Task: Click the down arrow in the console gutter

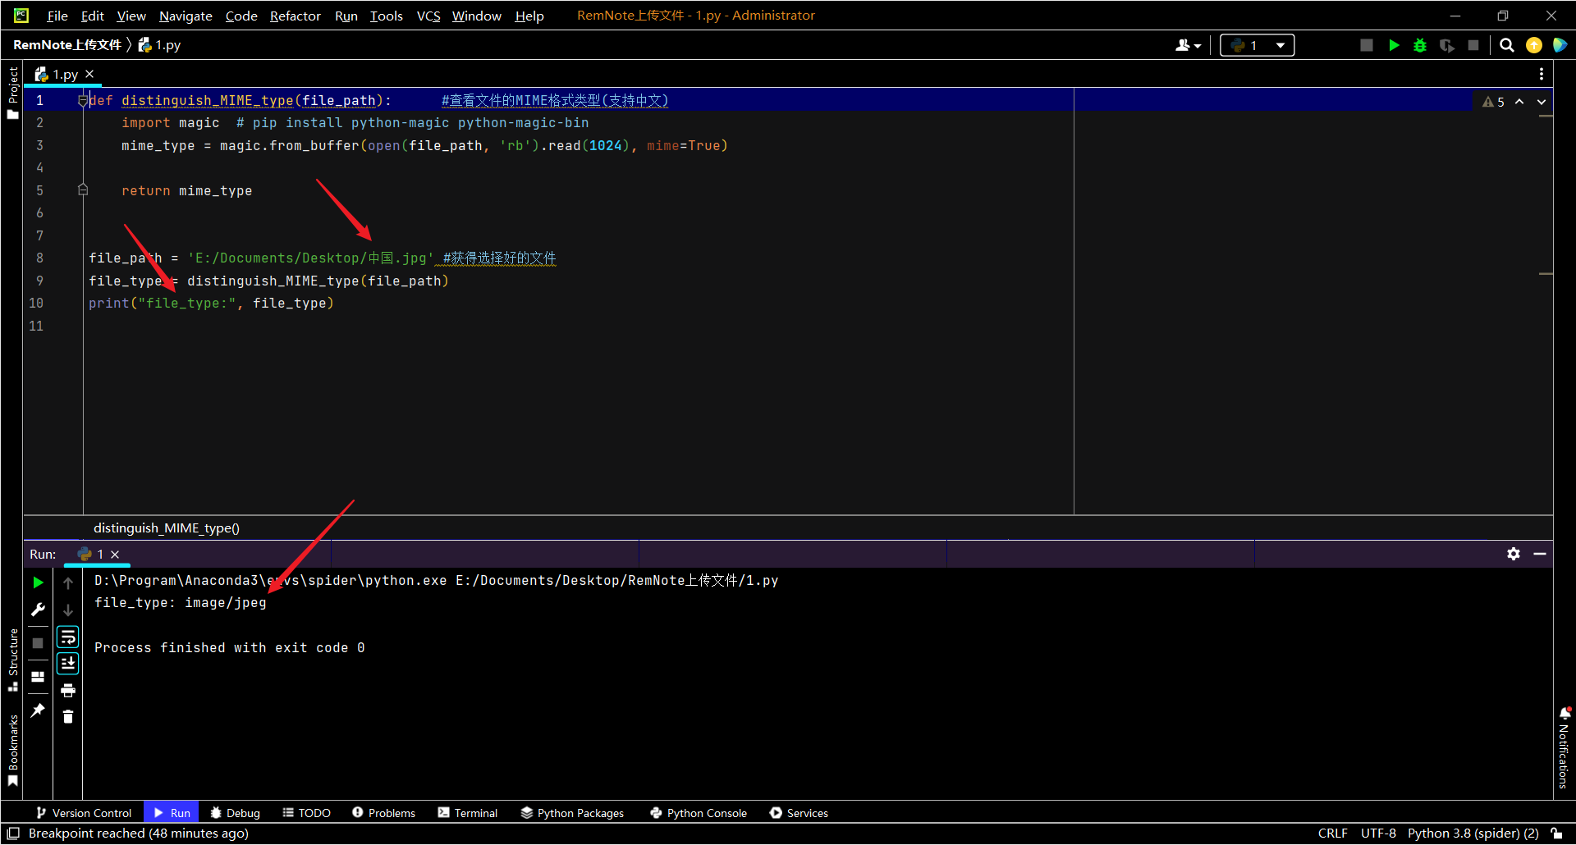Action: tap(68, 610)
